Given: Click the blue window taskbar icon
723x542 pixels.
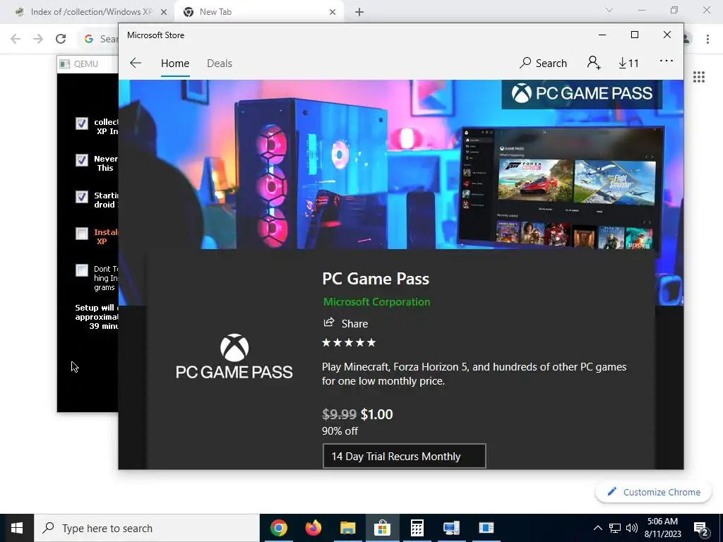Looking at the screenshot, I should pyautogui.click(x=486, y=528).
